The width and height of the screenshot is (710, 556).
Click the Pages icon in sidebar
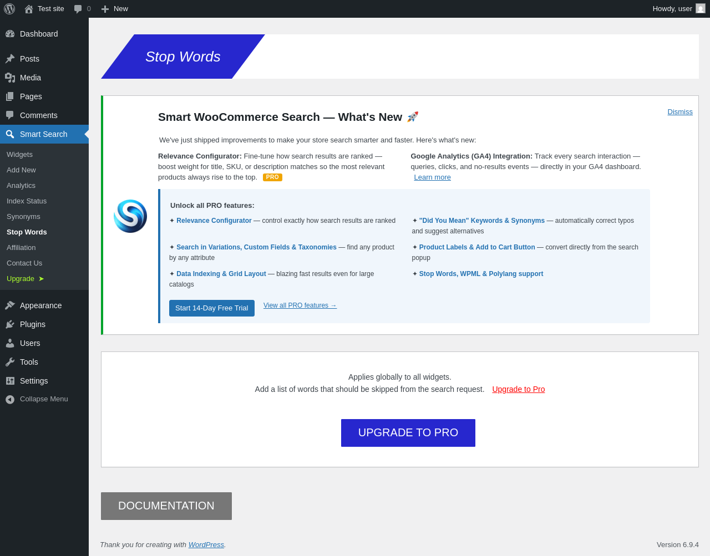coord(10,96)
